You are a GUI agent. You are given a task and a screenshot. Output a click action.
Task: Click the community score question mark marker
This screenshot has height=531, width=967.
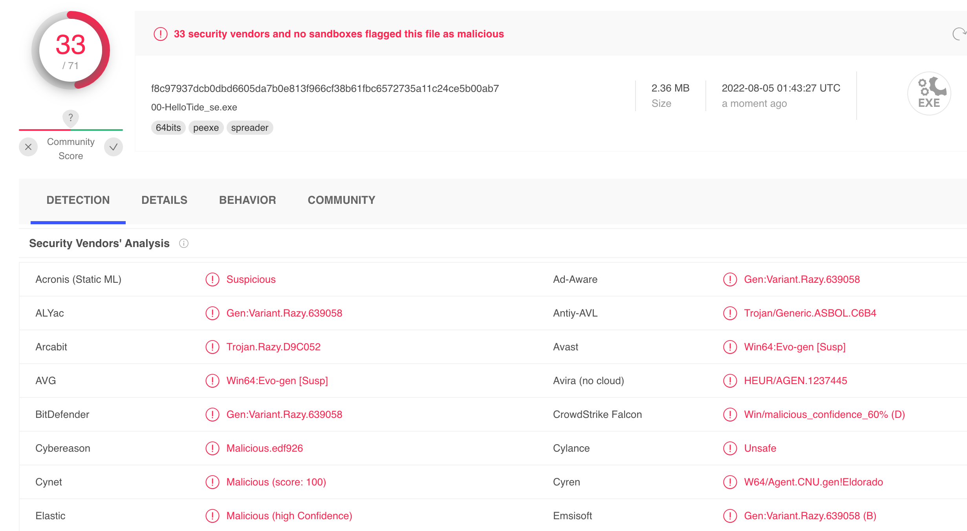71,117
